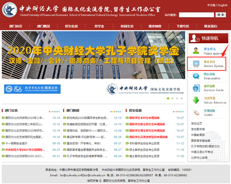
Task: Switch to the second carousel slide dot
Action: (x=172, y=98)
